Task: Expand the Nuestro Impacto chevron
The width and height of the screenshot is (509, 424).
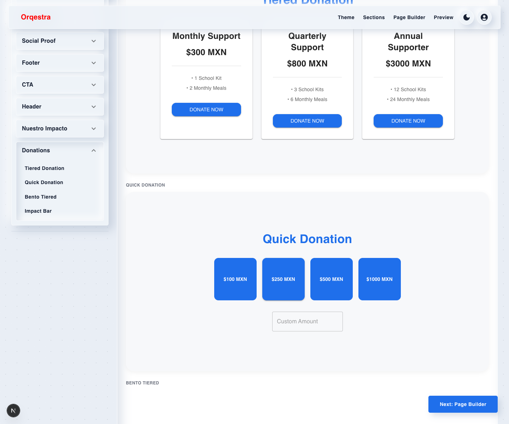Action: click(x=94, y=129)
